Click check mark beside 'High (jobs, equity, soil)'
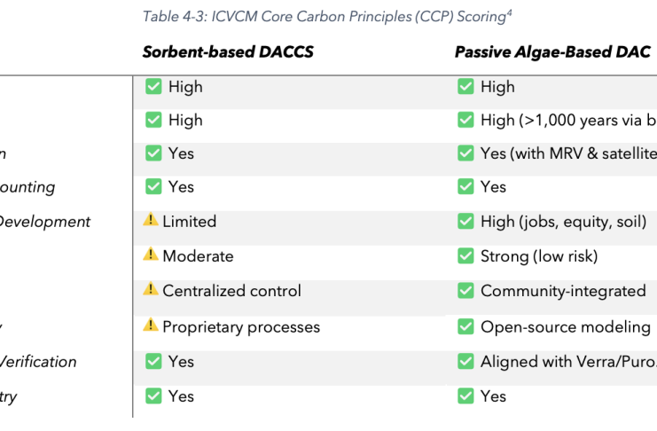 [x=465, y=221]
